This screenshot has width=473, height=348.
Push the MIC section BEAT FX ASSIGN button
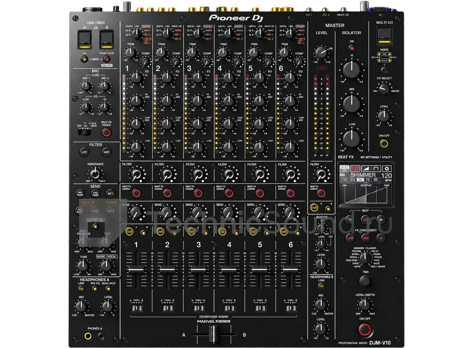[x=106, y=132]
